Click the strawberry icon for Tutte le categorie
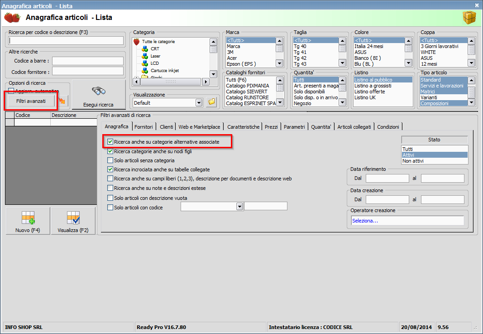The width and height of the screenshot is (483, 334). click(x=136, y=41)
